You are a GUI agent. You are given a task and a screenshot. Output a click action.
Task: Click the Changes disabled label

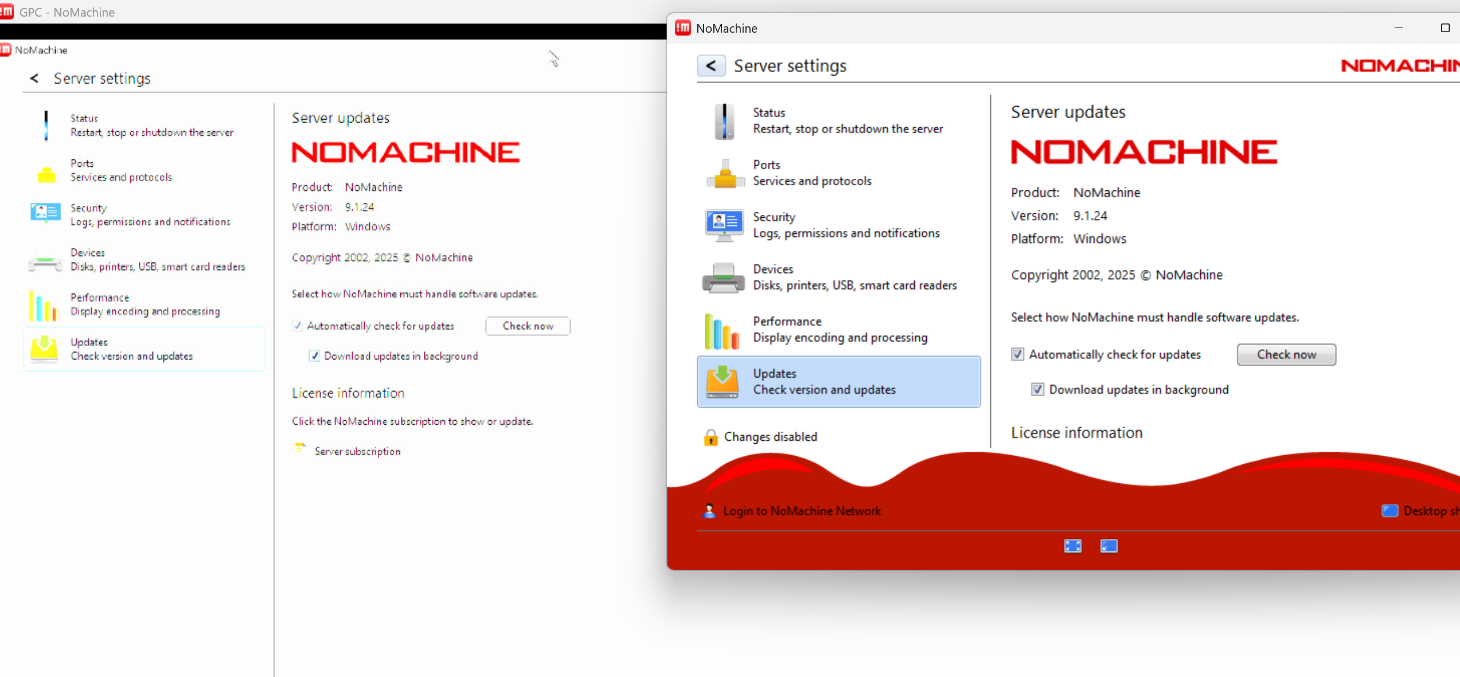click(x=770, y=437)
